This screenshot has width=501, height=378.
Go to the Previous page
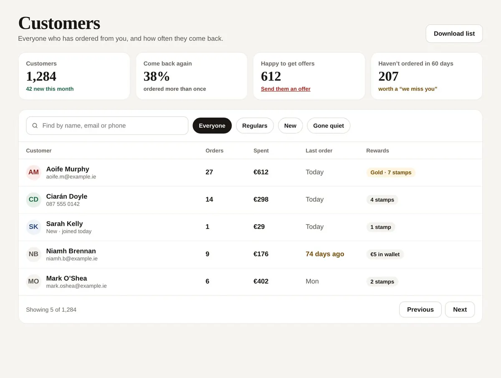[420, 309]
